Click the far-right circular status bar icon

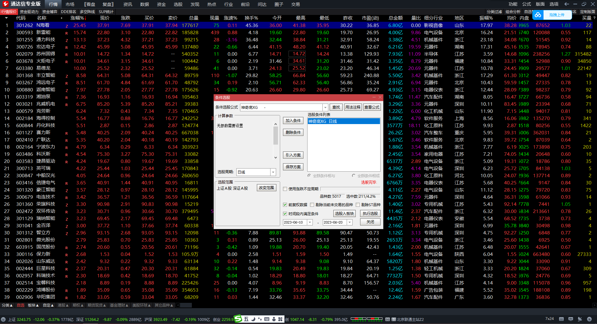[589, 319]
